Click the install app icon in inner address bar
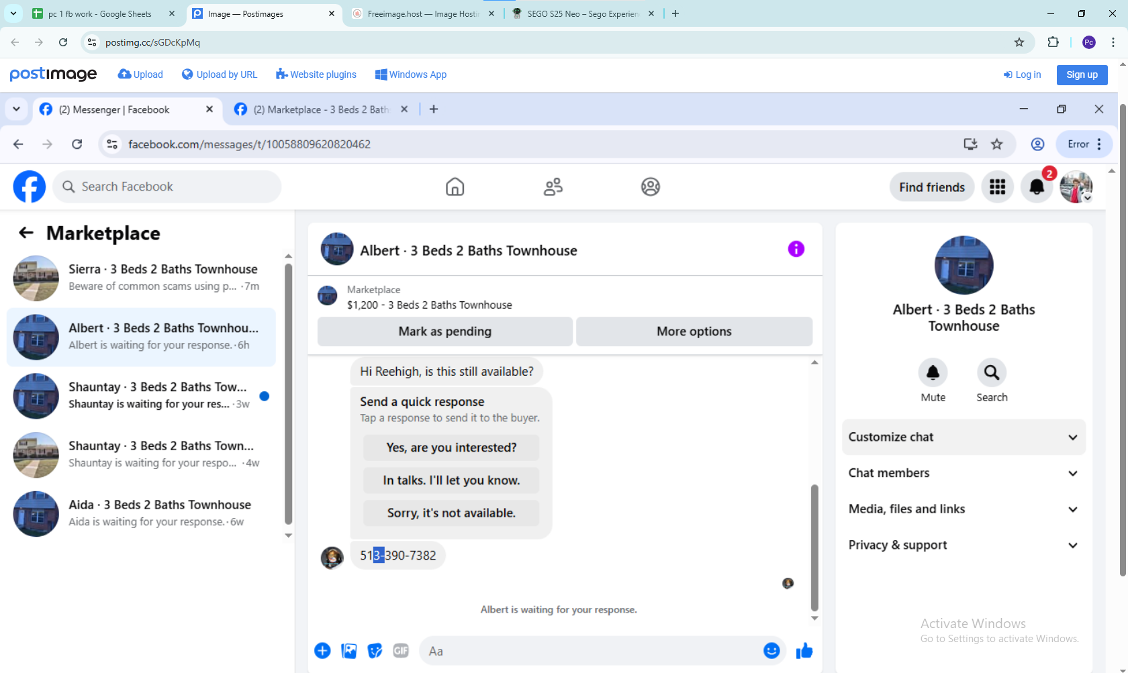Image resolution: width=1128 pixels, height=673 pixels. tap(970, 144)
